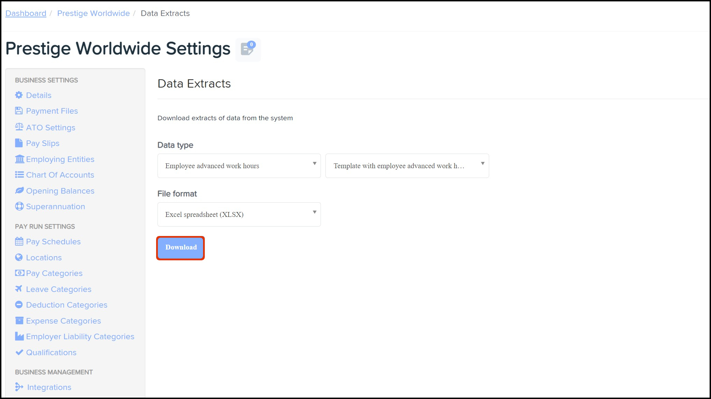The image size is (711, 399).
Task: Open the Employee advanced work hours dropdown
Action: pos(239,166)
